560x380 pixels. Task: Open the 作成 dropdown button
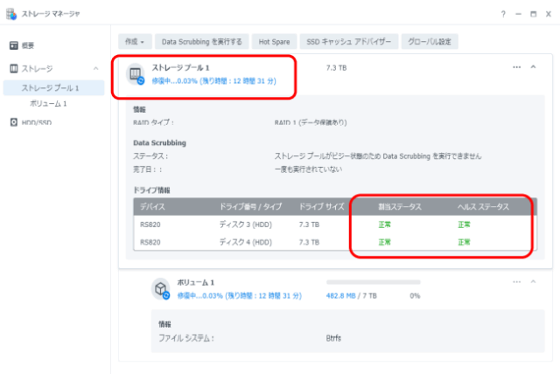point(136,41)
